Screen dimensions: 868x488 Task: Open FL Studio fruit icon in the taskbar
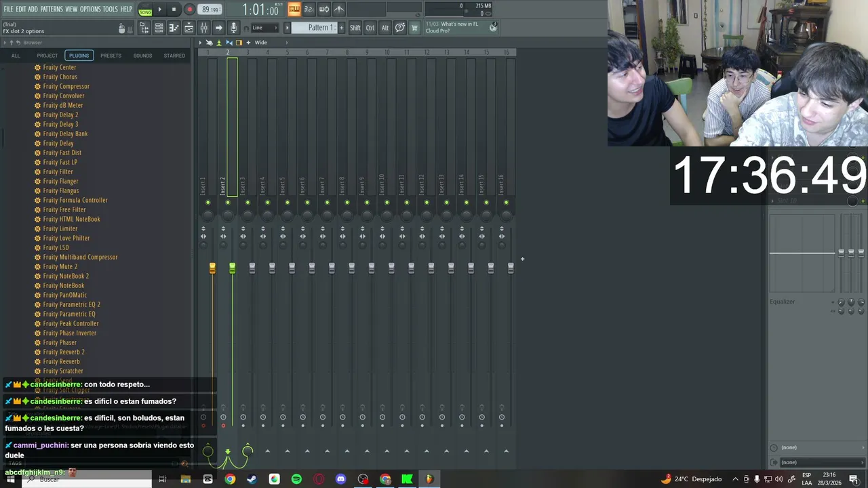pos(429,479)
